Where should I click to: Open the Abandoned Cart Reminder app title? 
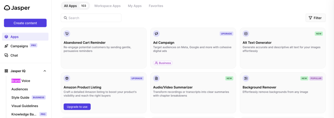click(84, 43)
